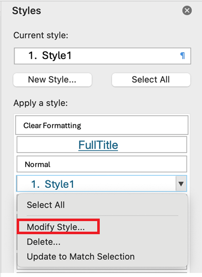Close the Styles pane
202x277 pixels.
(187, 11)
